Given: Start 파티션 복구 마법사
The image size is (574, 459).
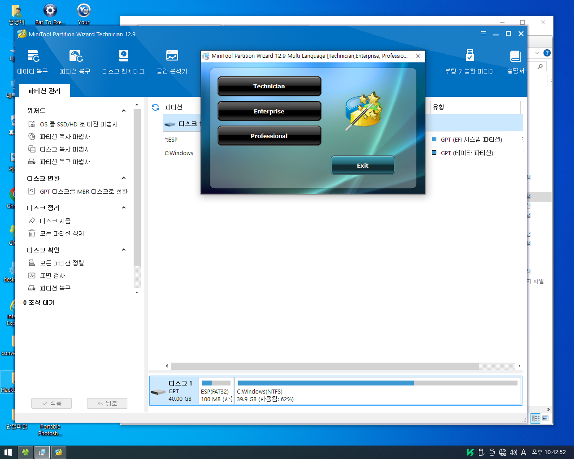Looking at the screenshot, I should [59, 162].
